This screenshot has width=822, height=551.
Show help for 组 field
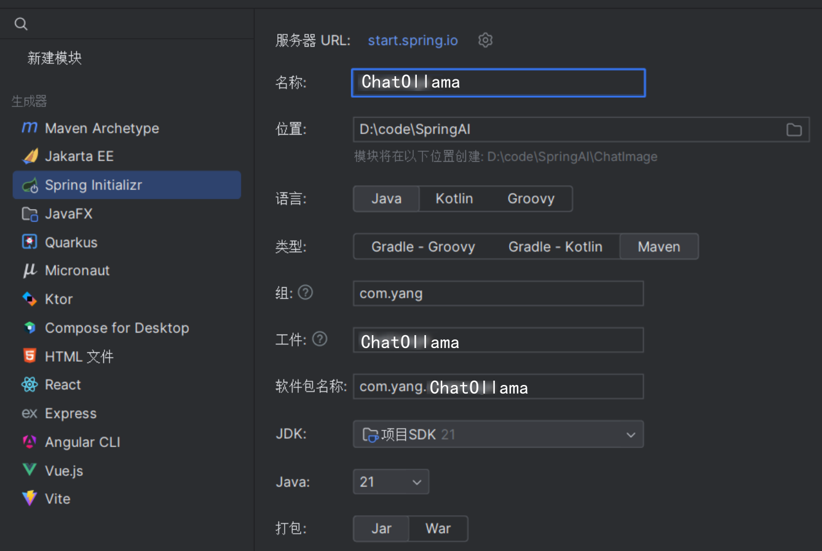[x=306, y=293]
